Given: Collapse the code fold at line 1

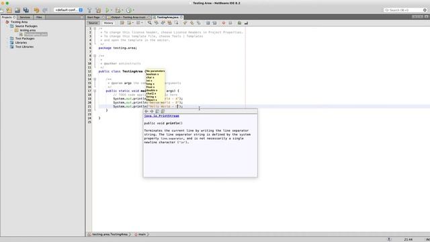Looking at the screenshot, I should (x=95, y=28).
